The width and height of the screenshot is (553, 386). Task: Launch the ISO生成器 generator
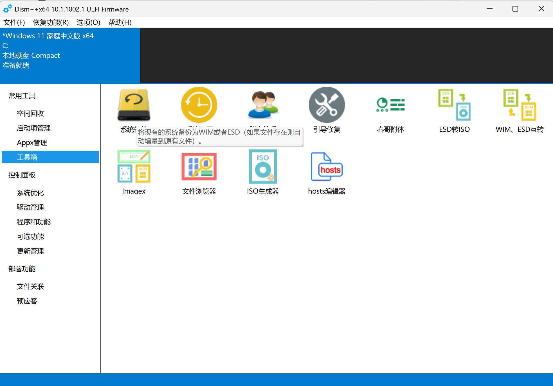click(x=263, y=166)
